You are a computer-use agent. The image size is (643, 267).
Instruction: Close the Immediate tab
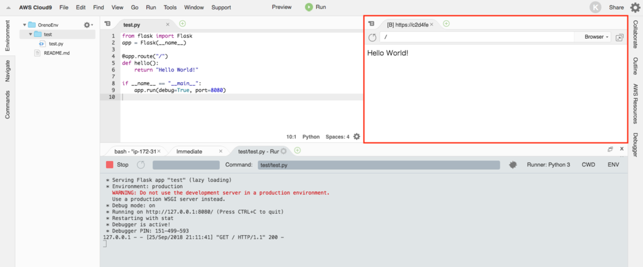(220, 151)
